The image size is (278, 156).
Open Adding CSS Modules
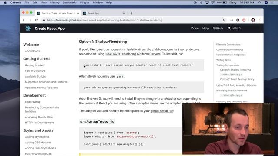point(38,143)
